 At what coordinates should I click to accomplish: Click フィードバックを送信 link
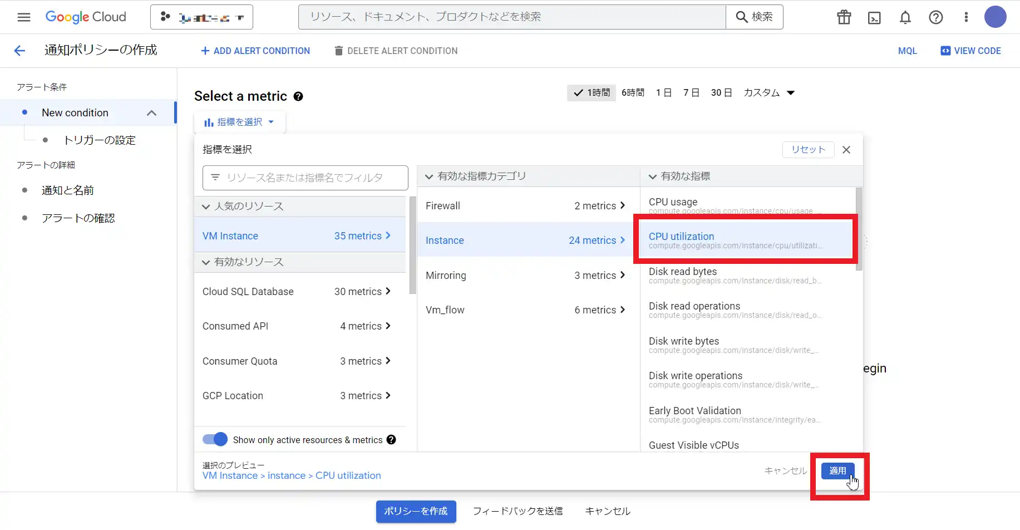click(518, 511)
